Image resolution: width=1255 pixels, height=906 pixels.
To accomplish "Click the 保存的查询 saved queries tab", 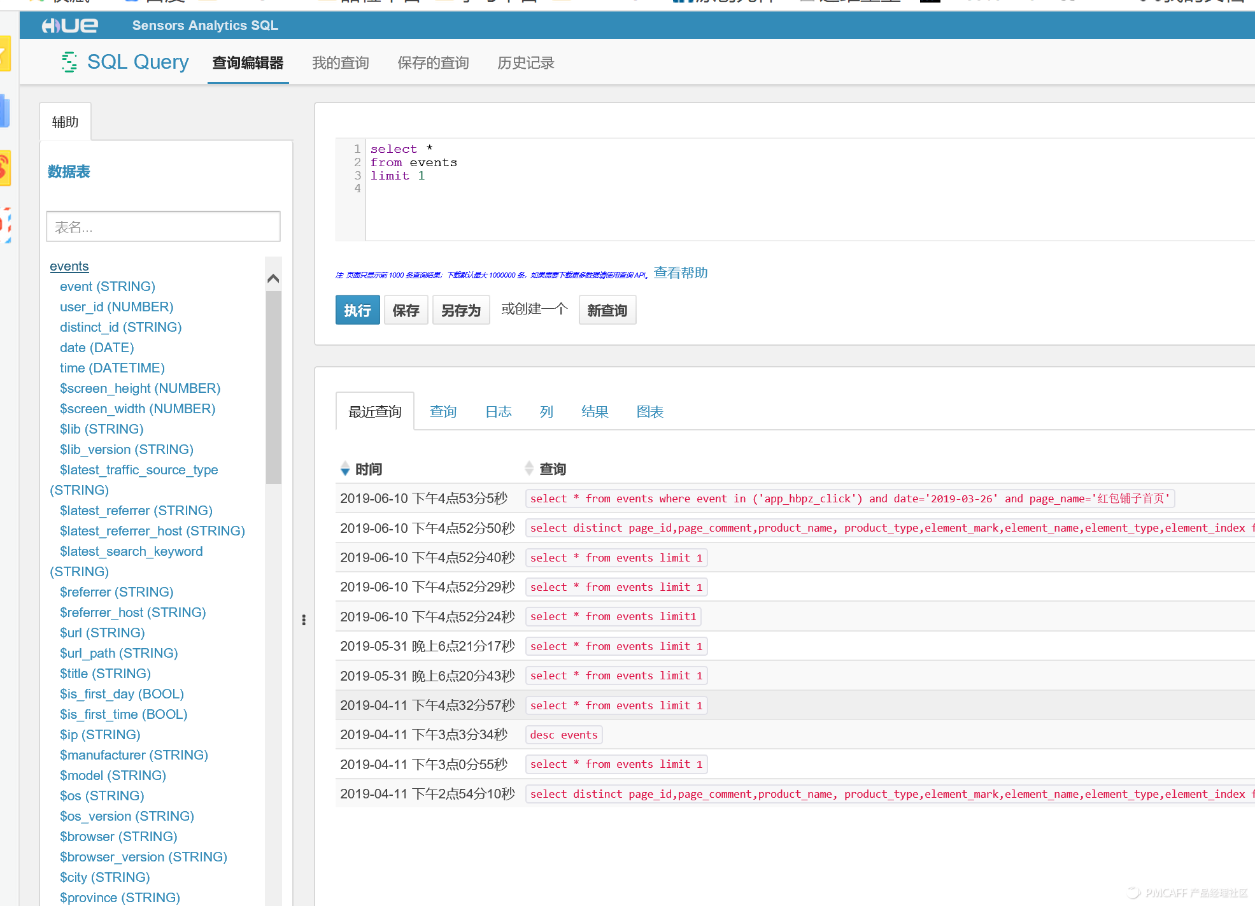I will tap(432, 63).
